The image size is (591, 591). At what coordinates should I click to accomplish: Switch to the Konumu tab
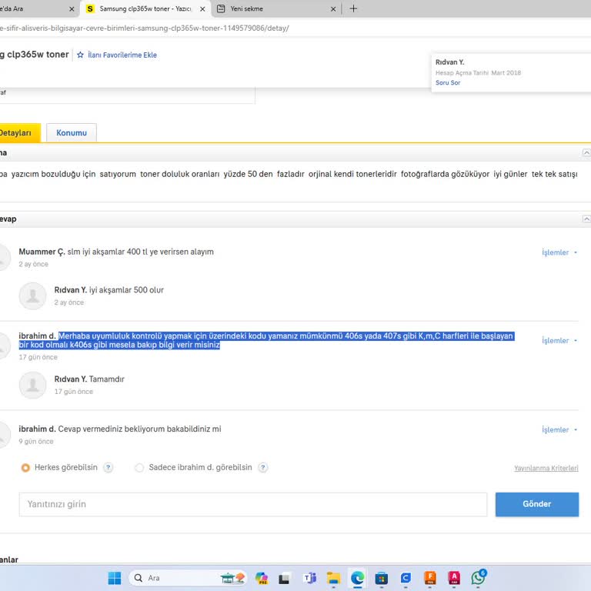point(72,132)
